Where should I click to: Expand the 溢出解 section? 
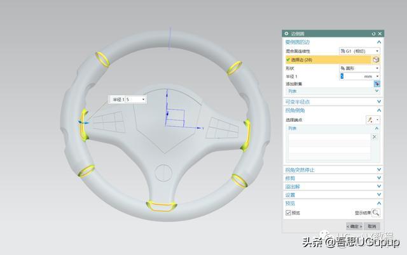pos(379,186)
